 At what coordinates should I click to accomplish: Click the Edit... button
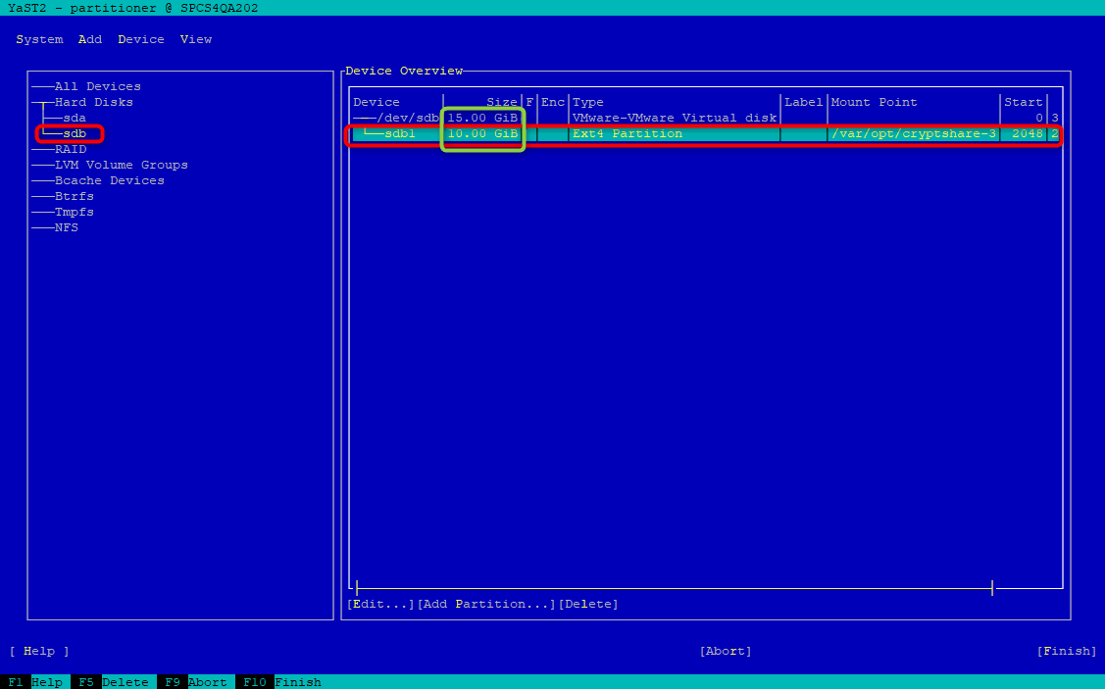[x=380, y=605]
